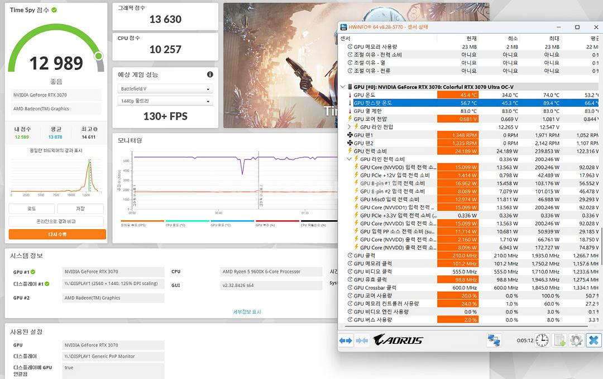Screen dimensions: 603x379
Task: Click the HWiNFO collapse columns faded arrows icon
Action: pos(361,340)
